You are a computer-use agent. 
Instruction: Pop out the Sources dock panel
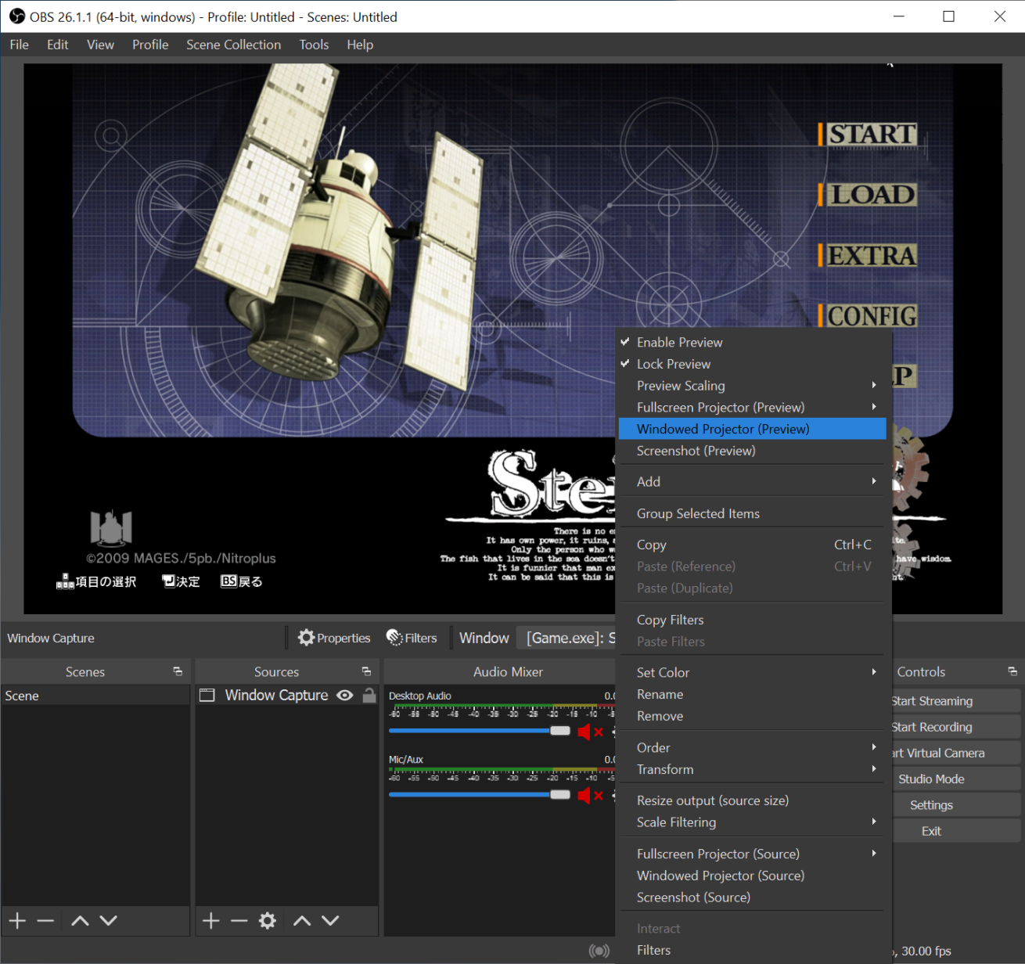point(366,671)
